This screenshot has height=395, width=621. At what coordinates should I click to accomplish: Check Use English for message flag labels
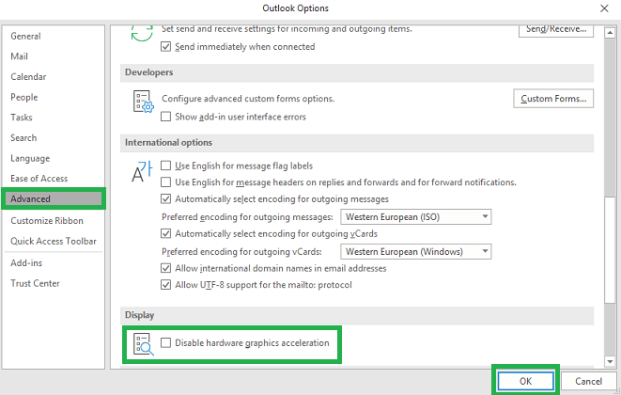[165, 166]
